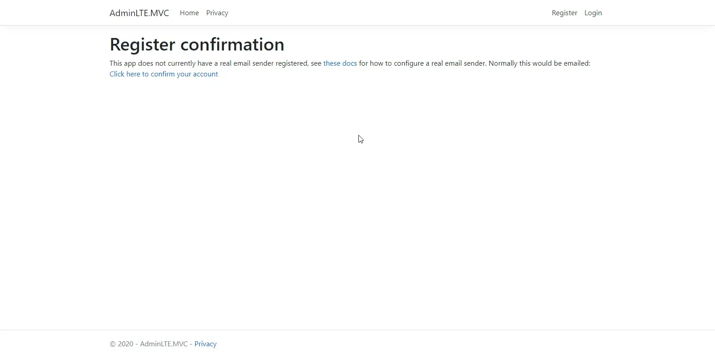Click Home in the navigation bar
Viewport: 715px width, 357px height.
point(189,13)
